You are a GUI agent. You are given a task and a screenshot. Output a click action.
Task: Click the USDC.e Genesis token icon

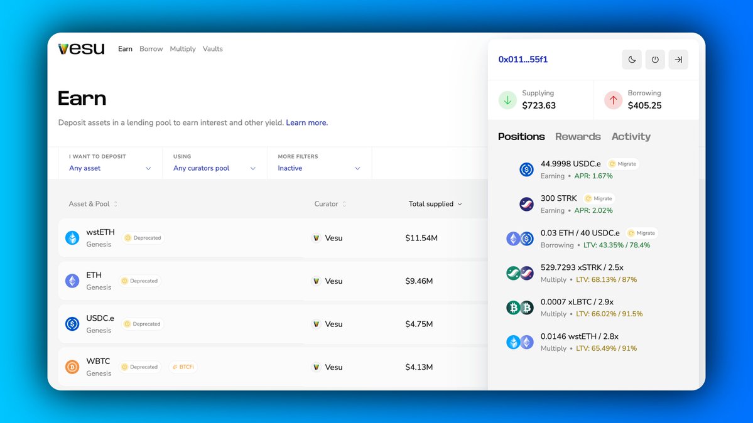coord(72,324)
